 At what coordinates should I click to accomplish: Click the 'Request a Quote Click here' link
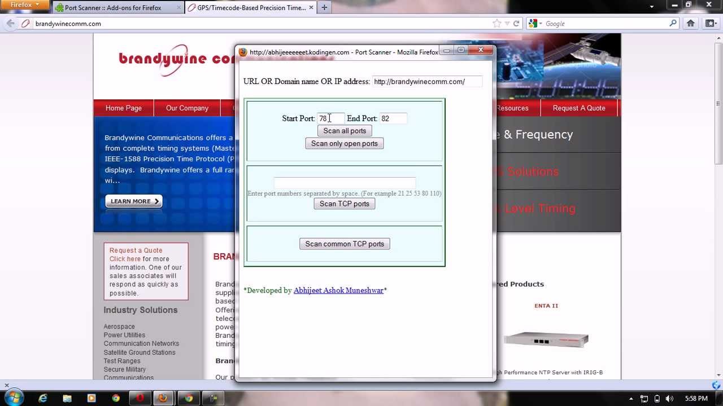pos(136,254)
